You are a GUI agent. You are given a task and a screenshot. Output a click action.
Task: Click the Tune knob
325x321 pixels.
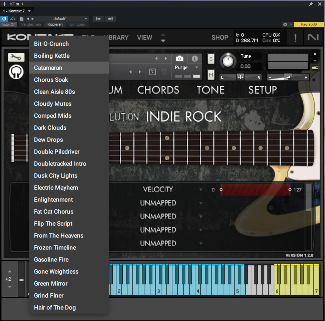tap(228, 61)
